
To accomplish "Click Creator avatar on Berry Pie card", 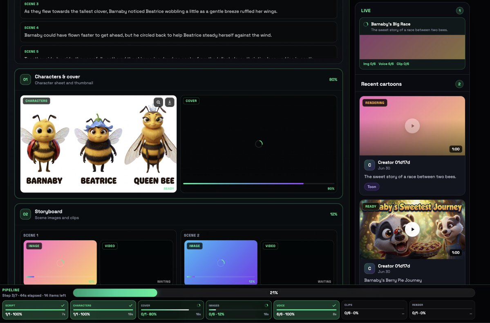I will coord(369,268).
